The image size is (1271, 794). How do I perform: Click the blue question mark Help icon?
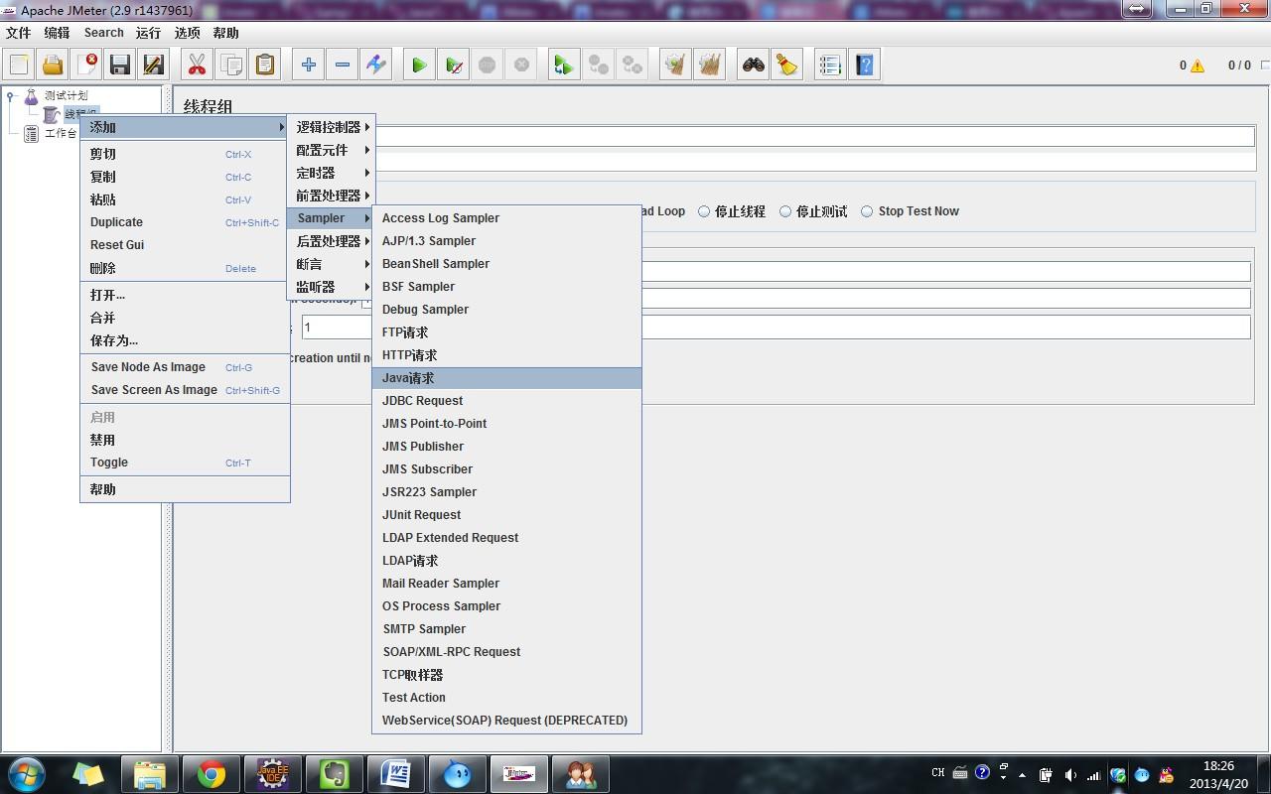[x=865, y=66]
